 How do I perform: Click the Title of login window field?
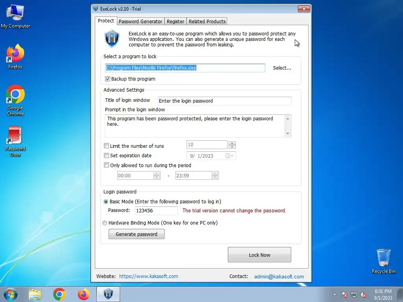224,101
